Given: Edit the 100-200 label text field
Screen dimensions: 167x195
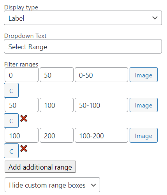Looking at the screenshot, I should pyautogui.click(x=101, y=135).
